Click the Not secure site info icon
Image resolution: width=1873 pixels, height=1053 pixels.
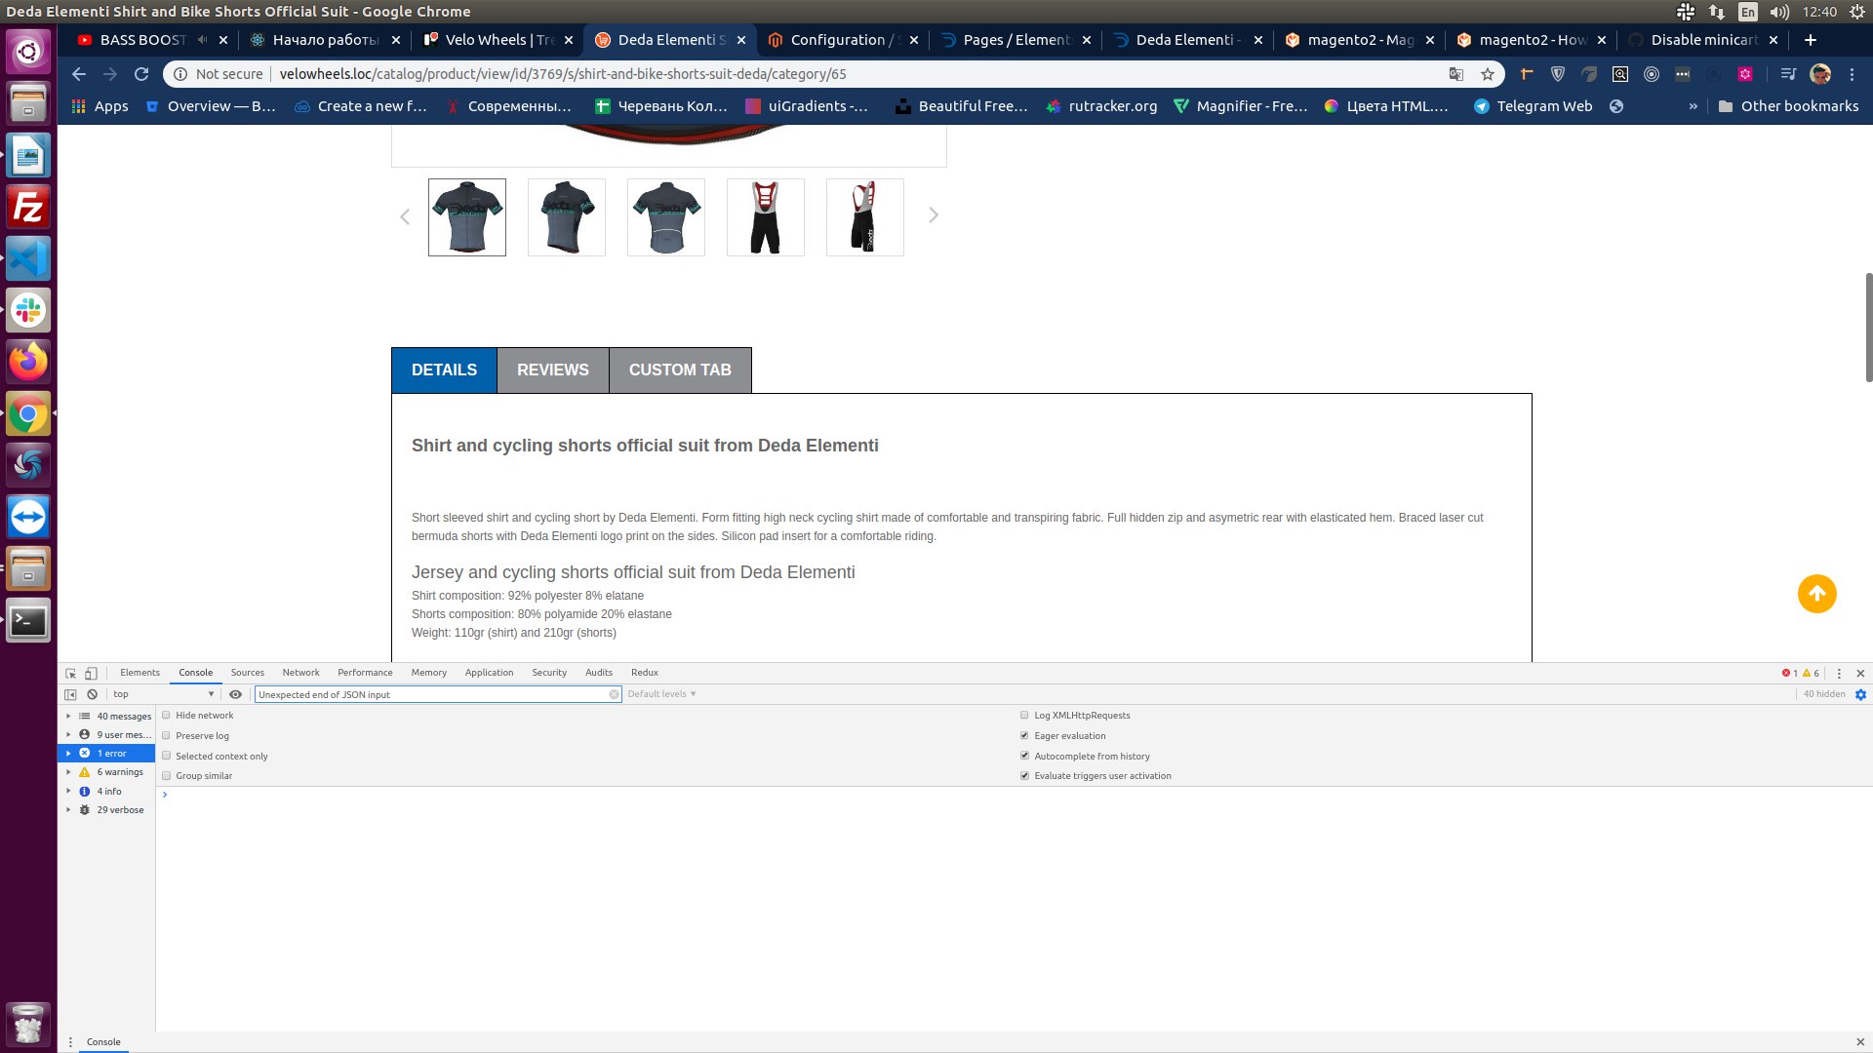pos(180,74)
